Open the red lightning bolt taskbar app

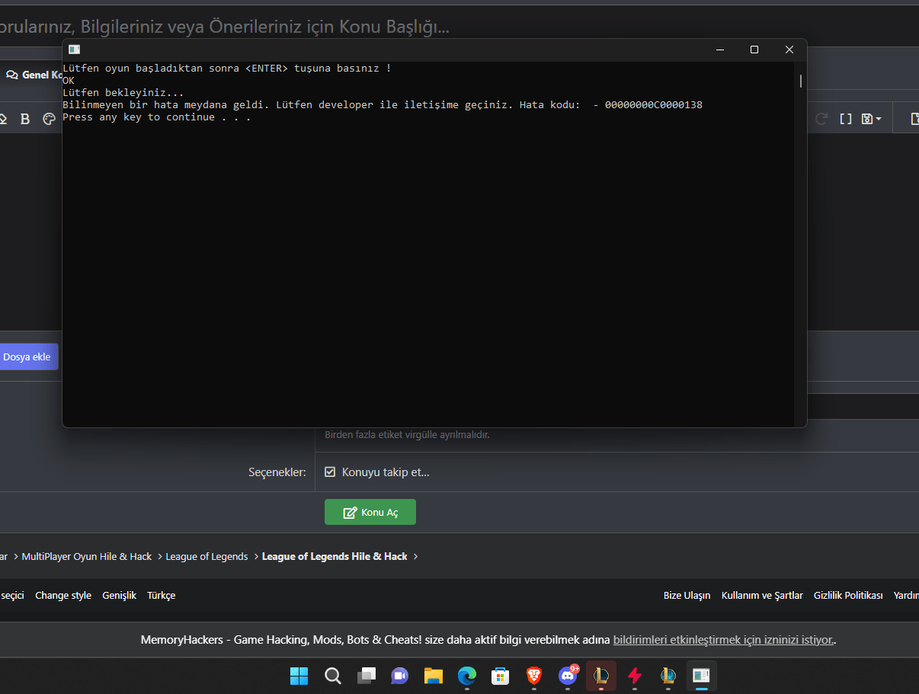pos(635,676)
